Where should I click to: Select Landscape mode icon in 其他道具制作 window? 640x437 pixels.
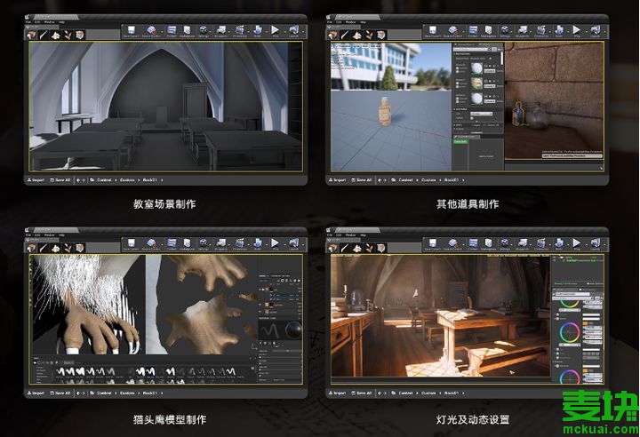(357, 36)
